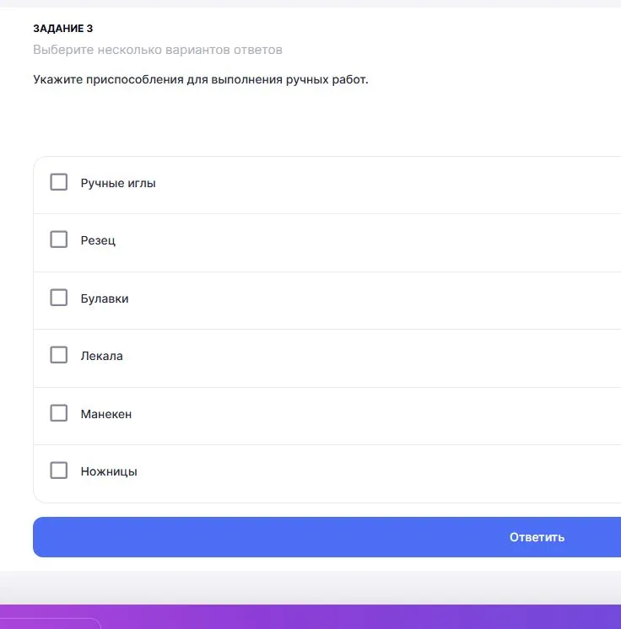Select the Лекала checkbox
This screenshot has height=629, width=621.
click(x=59, y=355)
